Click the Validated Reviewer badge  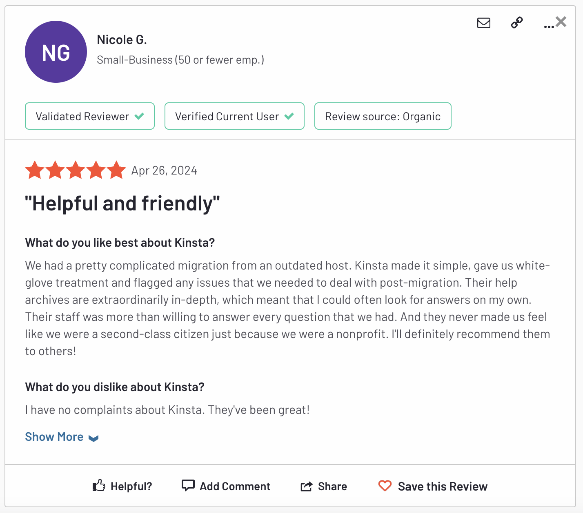(x=90, y=116)
